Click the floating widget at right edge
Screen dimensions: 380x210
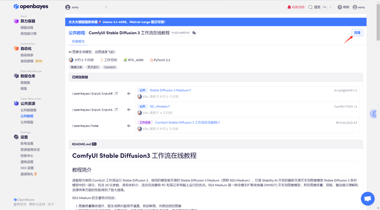[x=373, y=113]
